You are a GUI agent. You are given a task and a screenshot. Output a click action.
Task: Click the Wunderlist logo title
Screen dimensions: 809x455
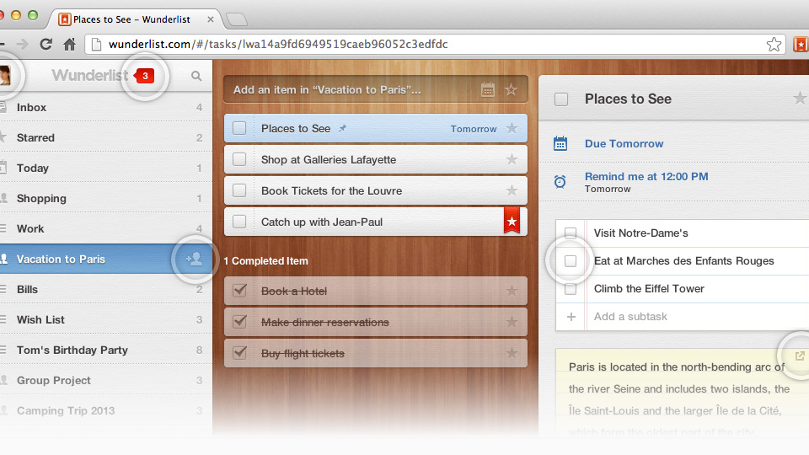point(90,75)
